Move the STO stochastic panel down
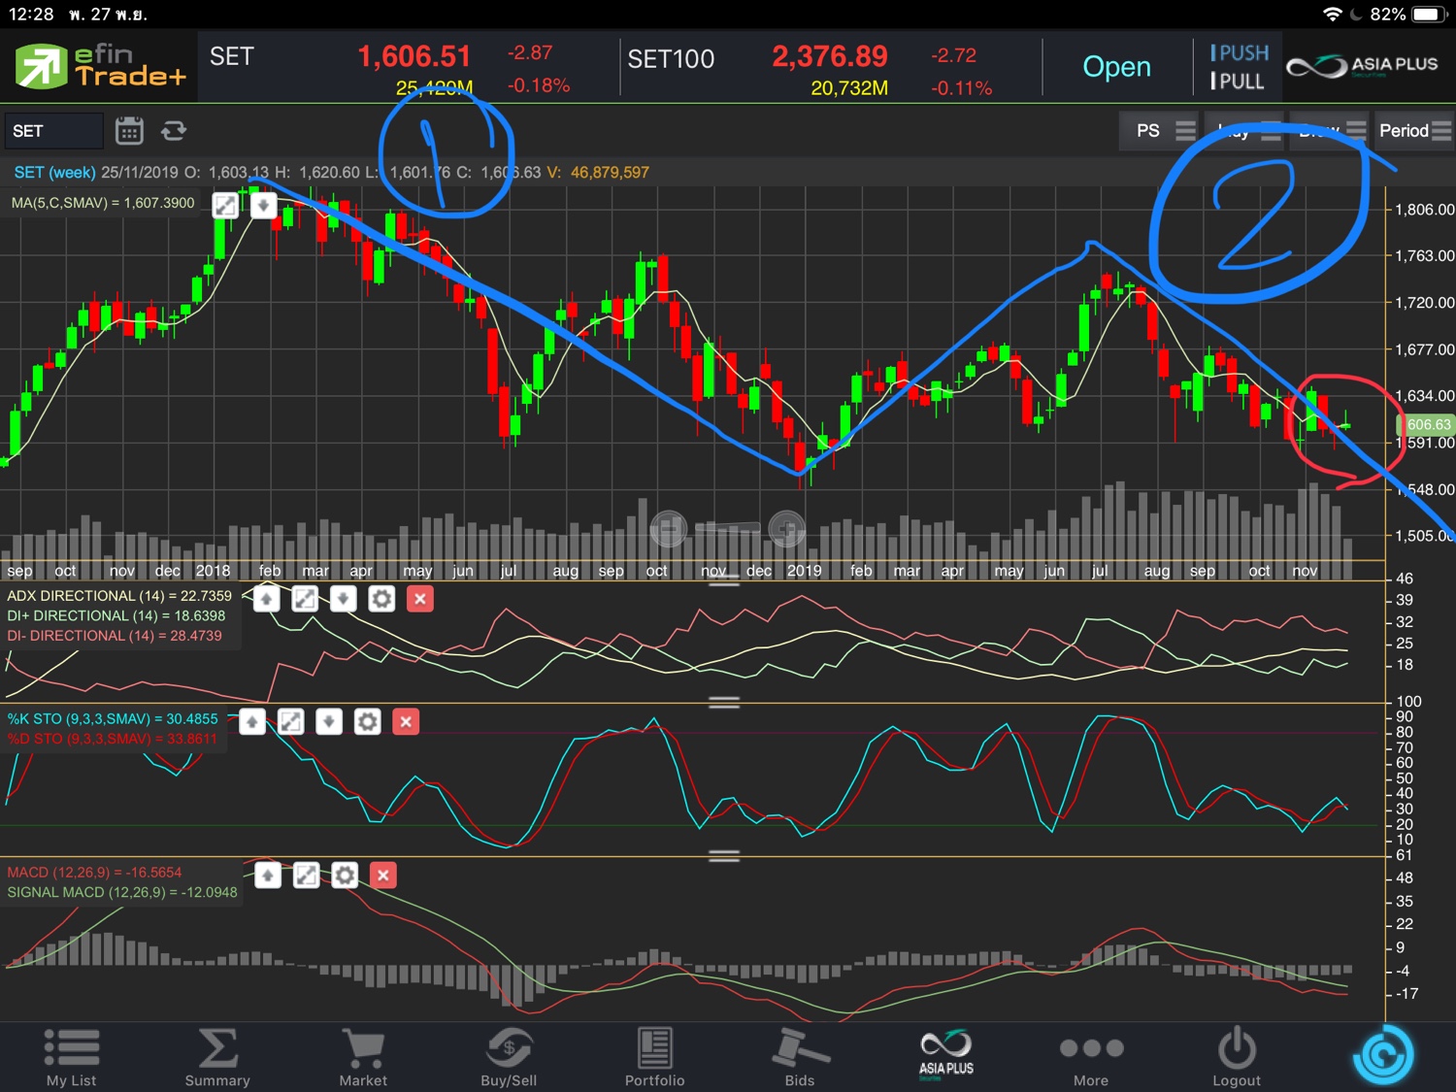 click(x=329, y=721)
